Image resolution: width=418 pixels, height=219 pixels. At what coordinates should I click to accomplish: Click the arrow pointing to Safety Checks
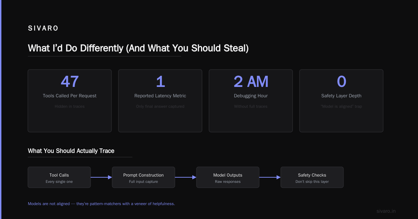[x=270, y=177]
